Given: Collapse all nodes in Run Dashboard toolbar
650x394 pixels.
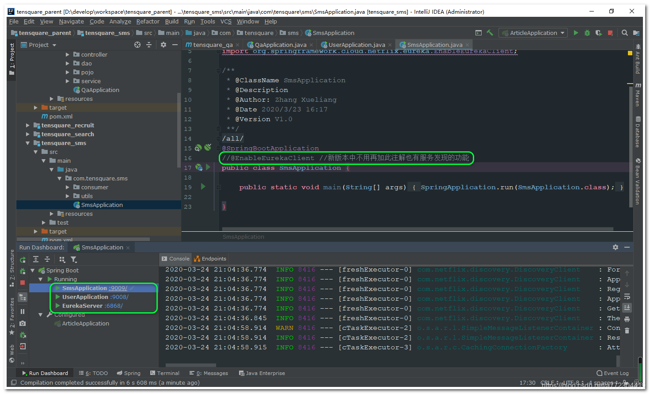Looking at the screenshot, I should pyautogui.click(x=47, y=260).
